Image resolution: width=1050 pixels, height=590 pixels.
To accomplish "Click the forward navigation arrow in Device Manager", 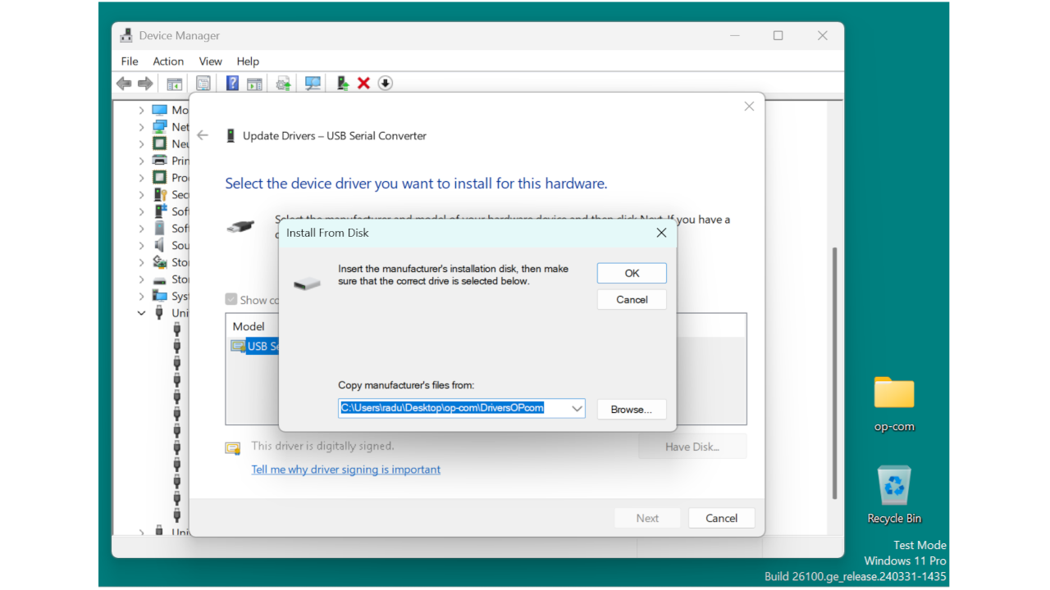I will 145,83.
